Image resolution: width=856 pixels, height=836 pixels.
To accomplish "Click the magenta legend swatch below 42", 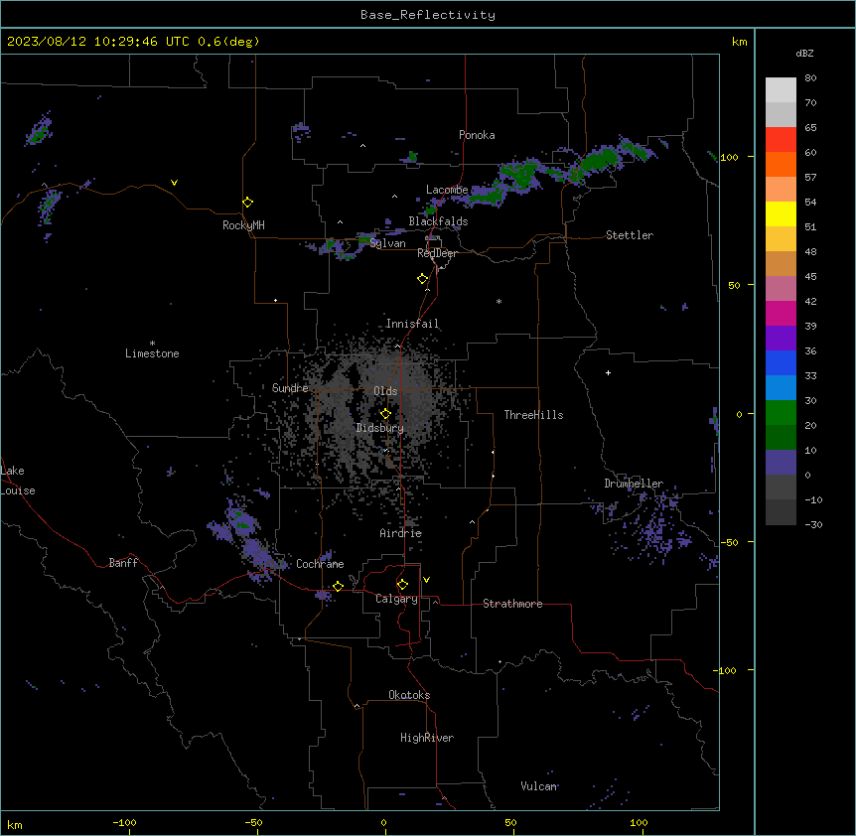I will tap(781, 313).
